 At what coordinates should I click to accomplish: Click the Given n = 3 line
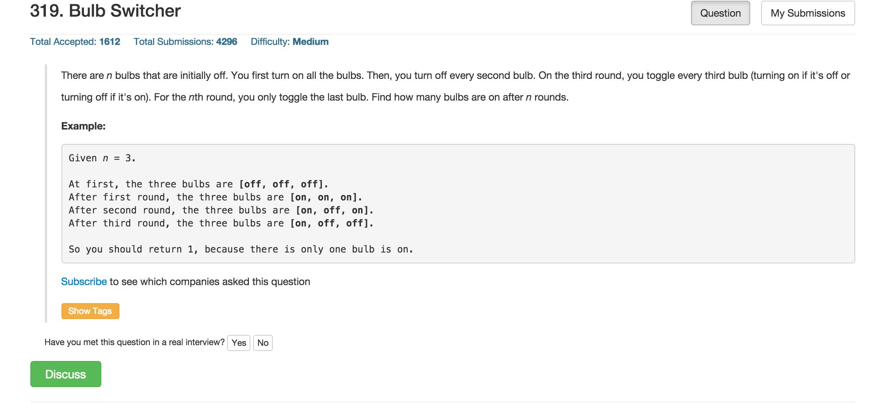click(x=102, y=158)
